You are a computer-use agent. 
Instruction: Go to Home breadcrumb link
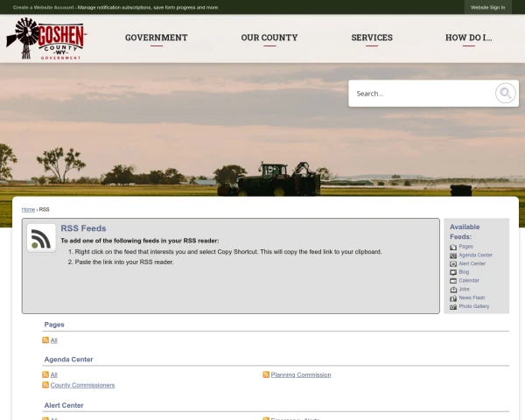tap(28, 210)
